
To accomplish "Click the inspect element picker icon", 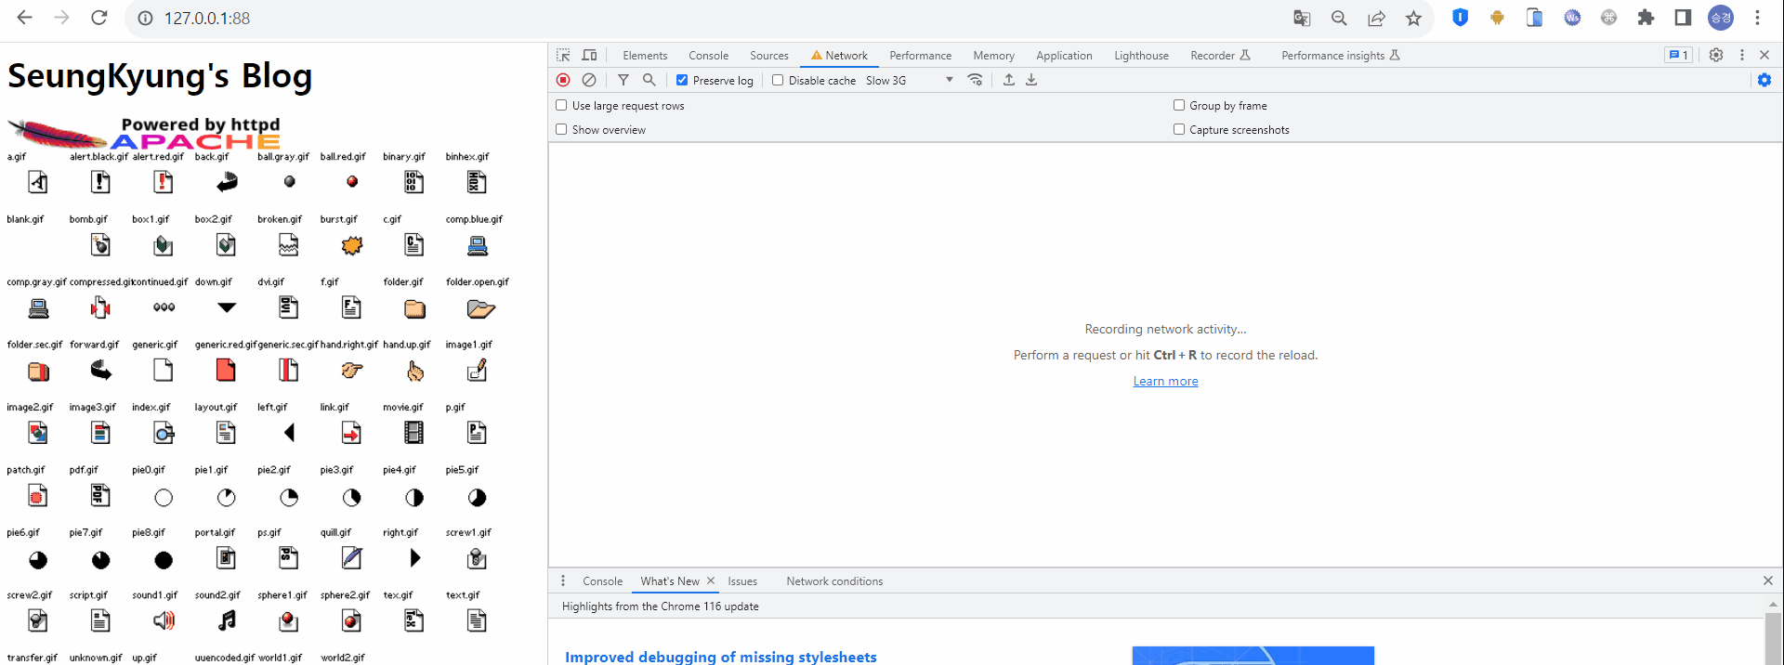I will tap(563, 56).
